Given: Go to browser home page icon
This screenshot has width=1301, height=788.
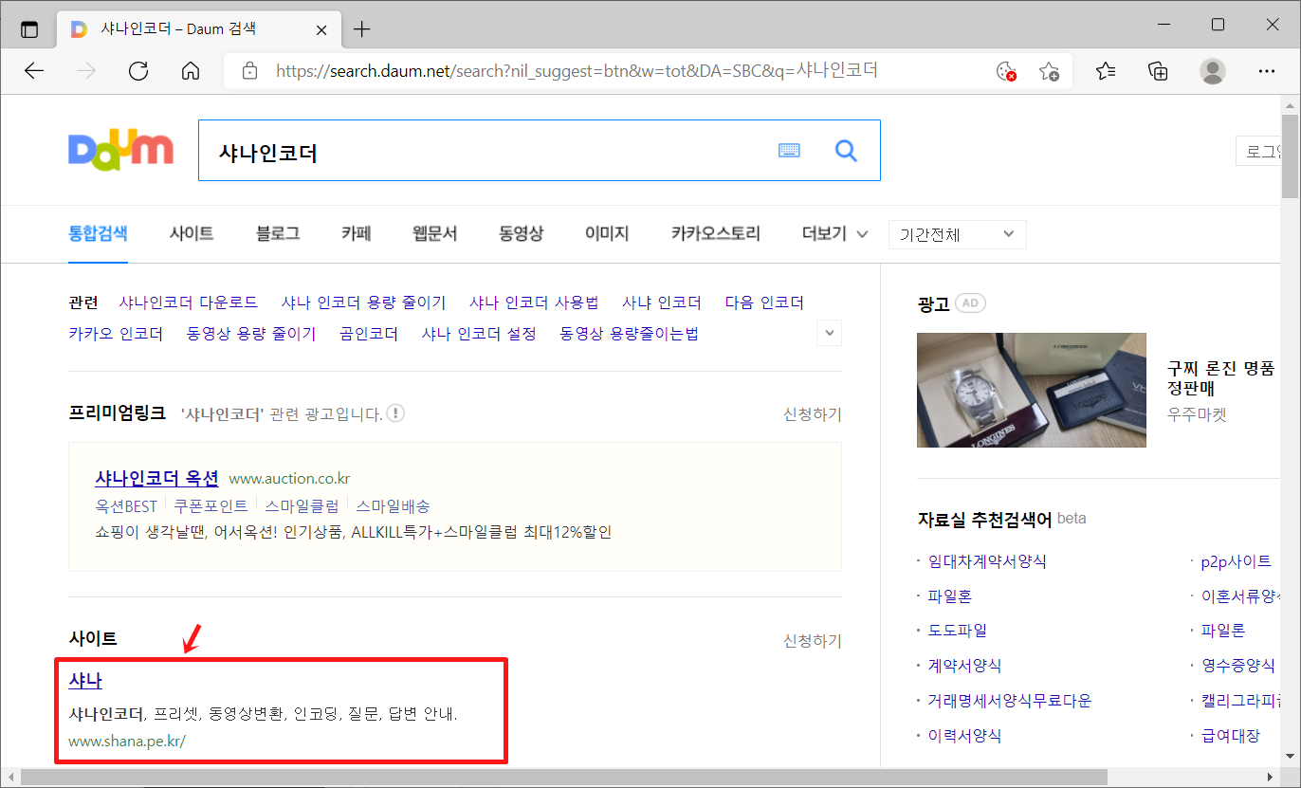Looking at the screenshot, I should point(191,71).
